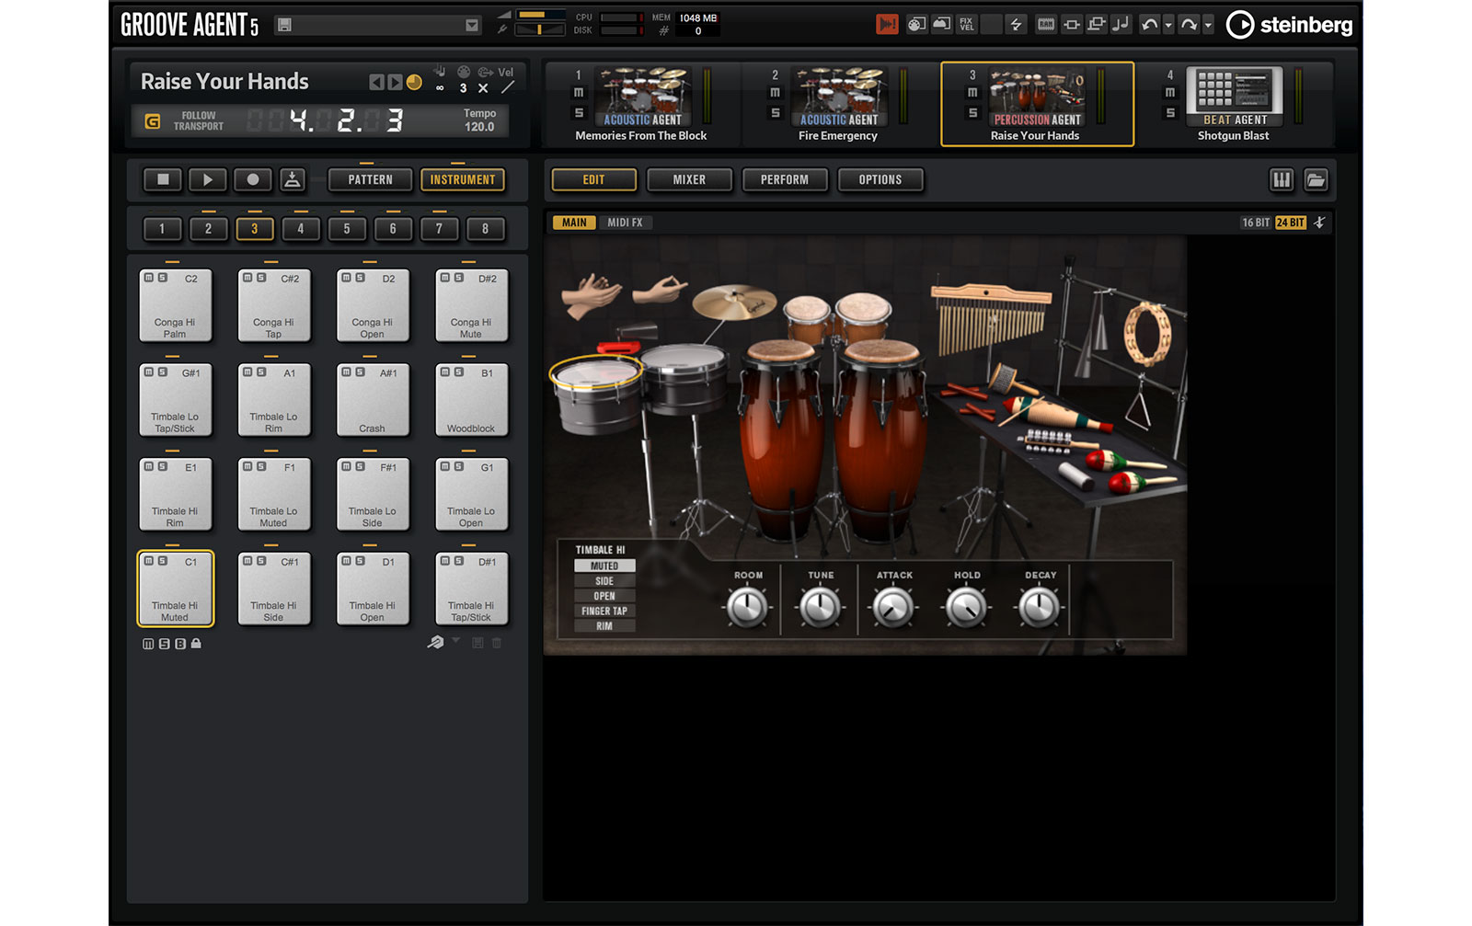The width and height of the screenshot is (1472, 926).
Task: Click the yellow clock icon beside kit name
Action: 414,82
